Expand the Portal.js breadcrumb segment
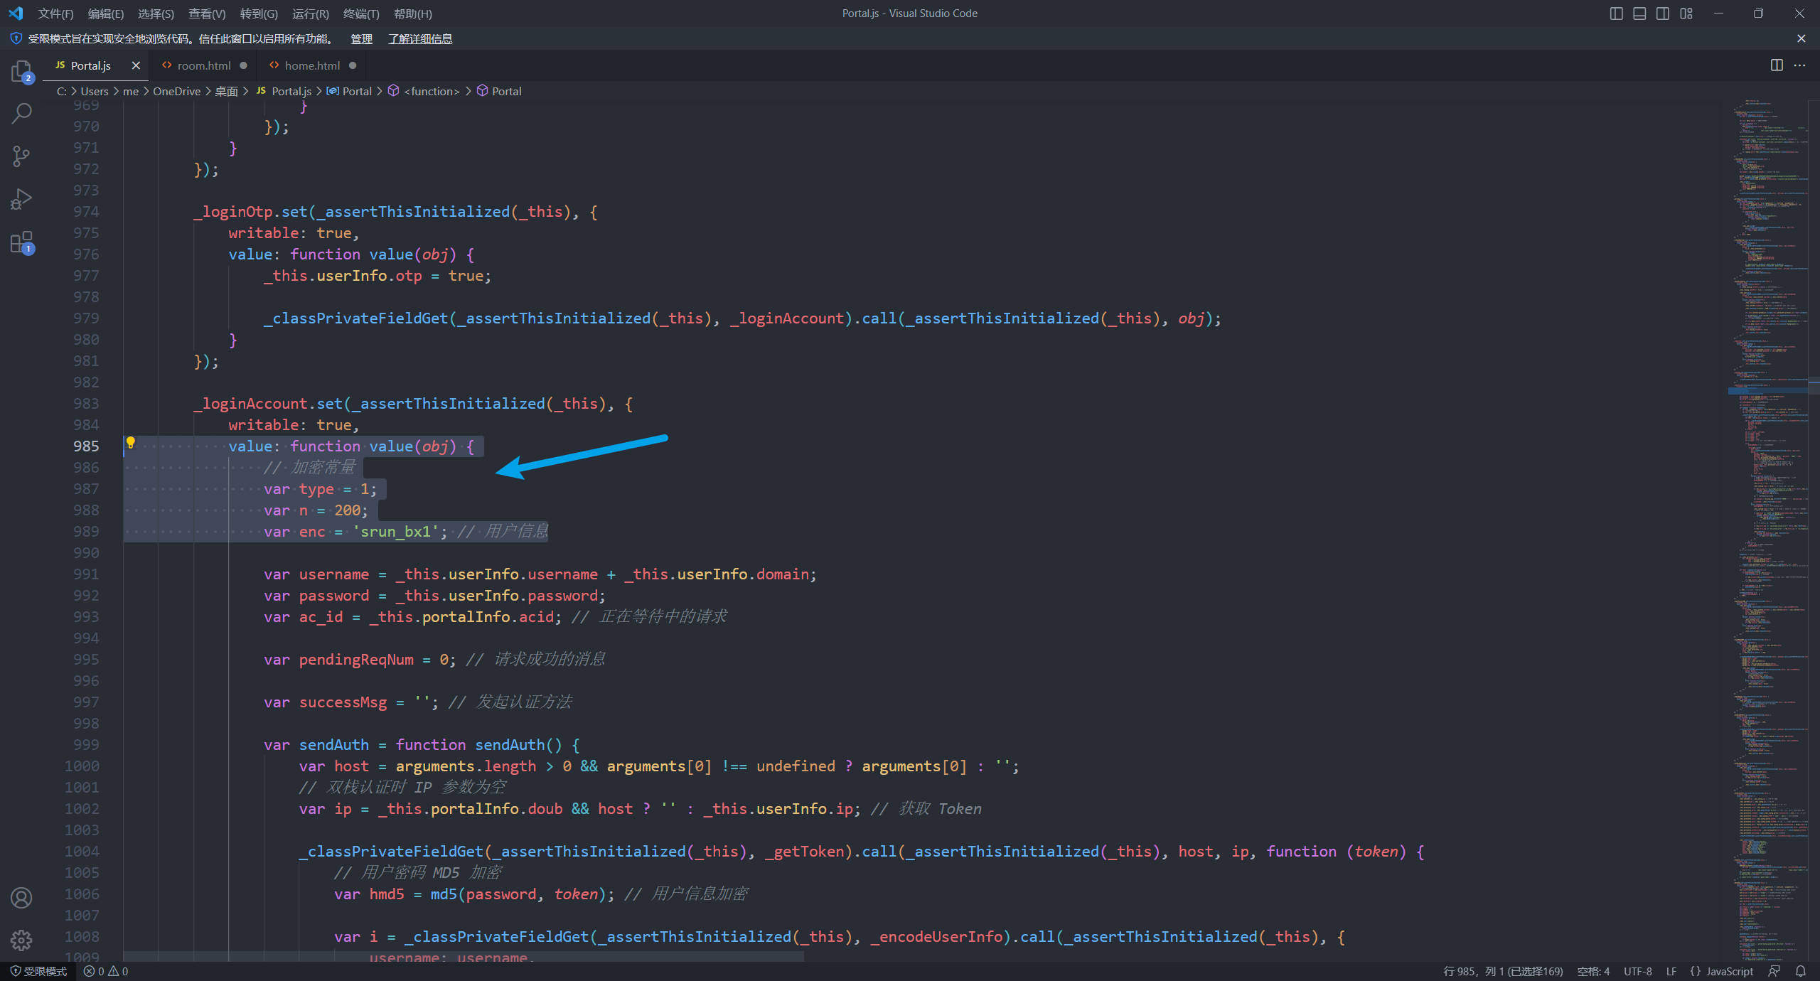The height and width of the screenshot is (981, 1820). [284, 91]
